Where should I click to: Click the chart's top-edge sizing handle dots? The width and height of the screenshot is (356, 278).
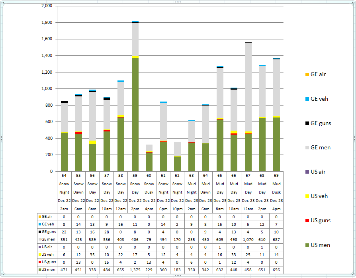point(178,2)
